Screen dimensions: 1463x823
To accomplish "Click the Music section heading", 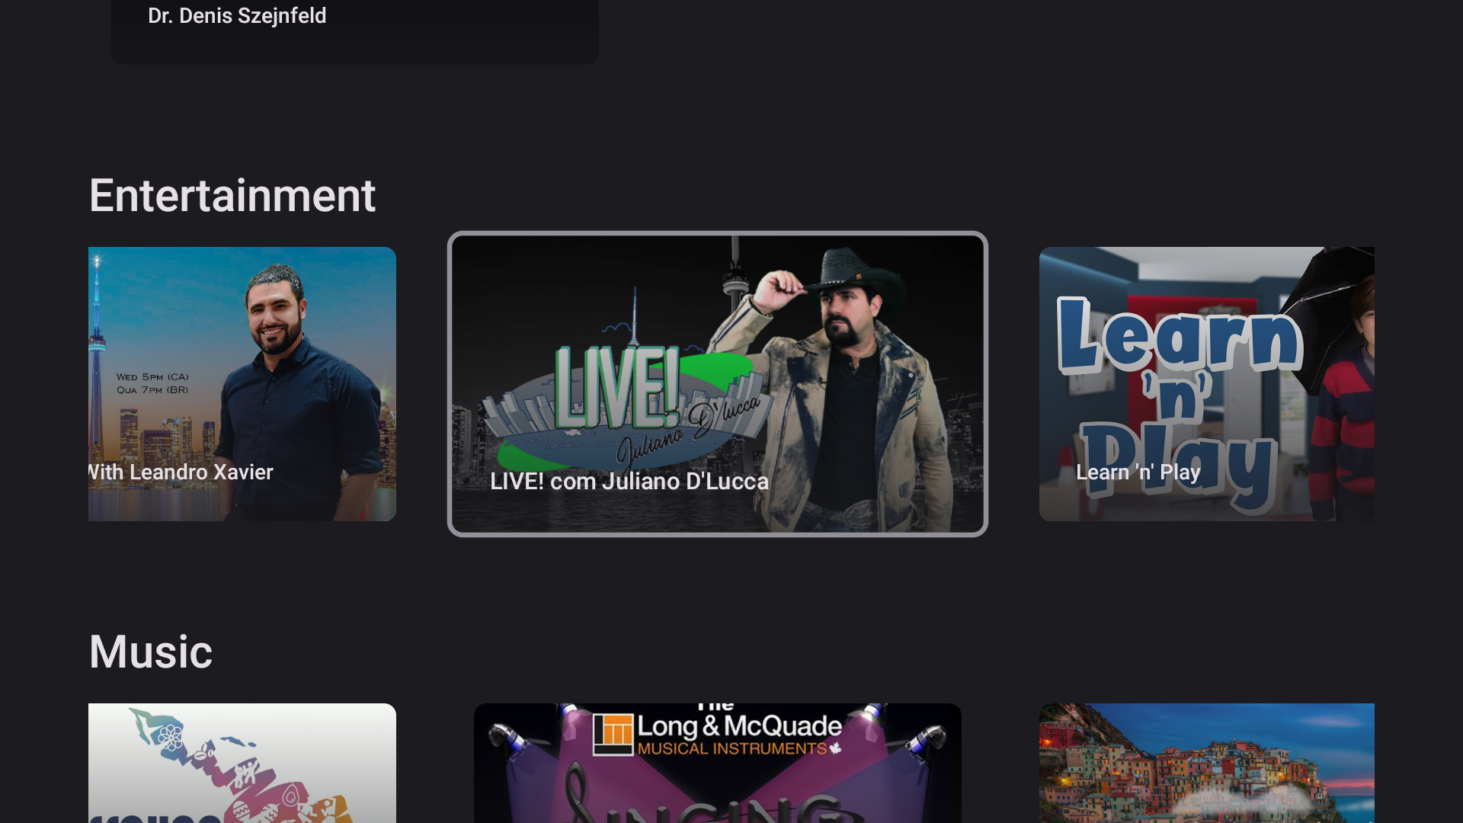I will click(x=150, y=652).
